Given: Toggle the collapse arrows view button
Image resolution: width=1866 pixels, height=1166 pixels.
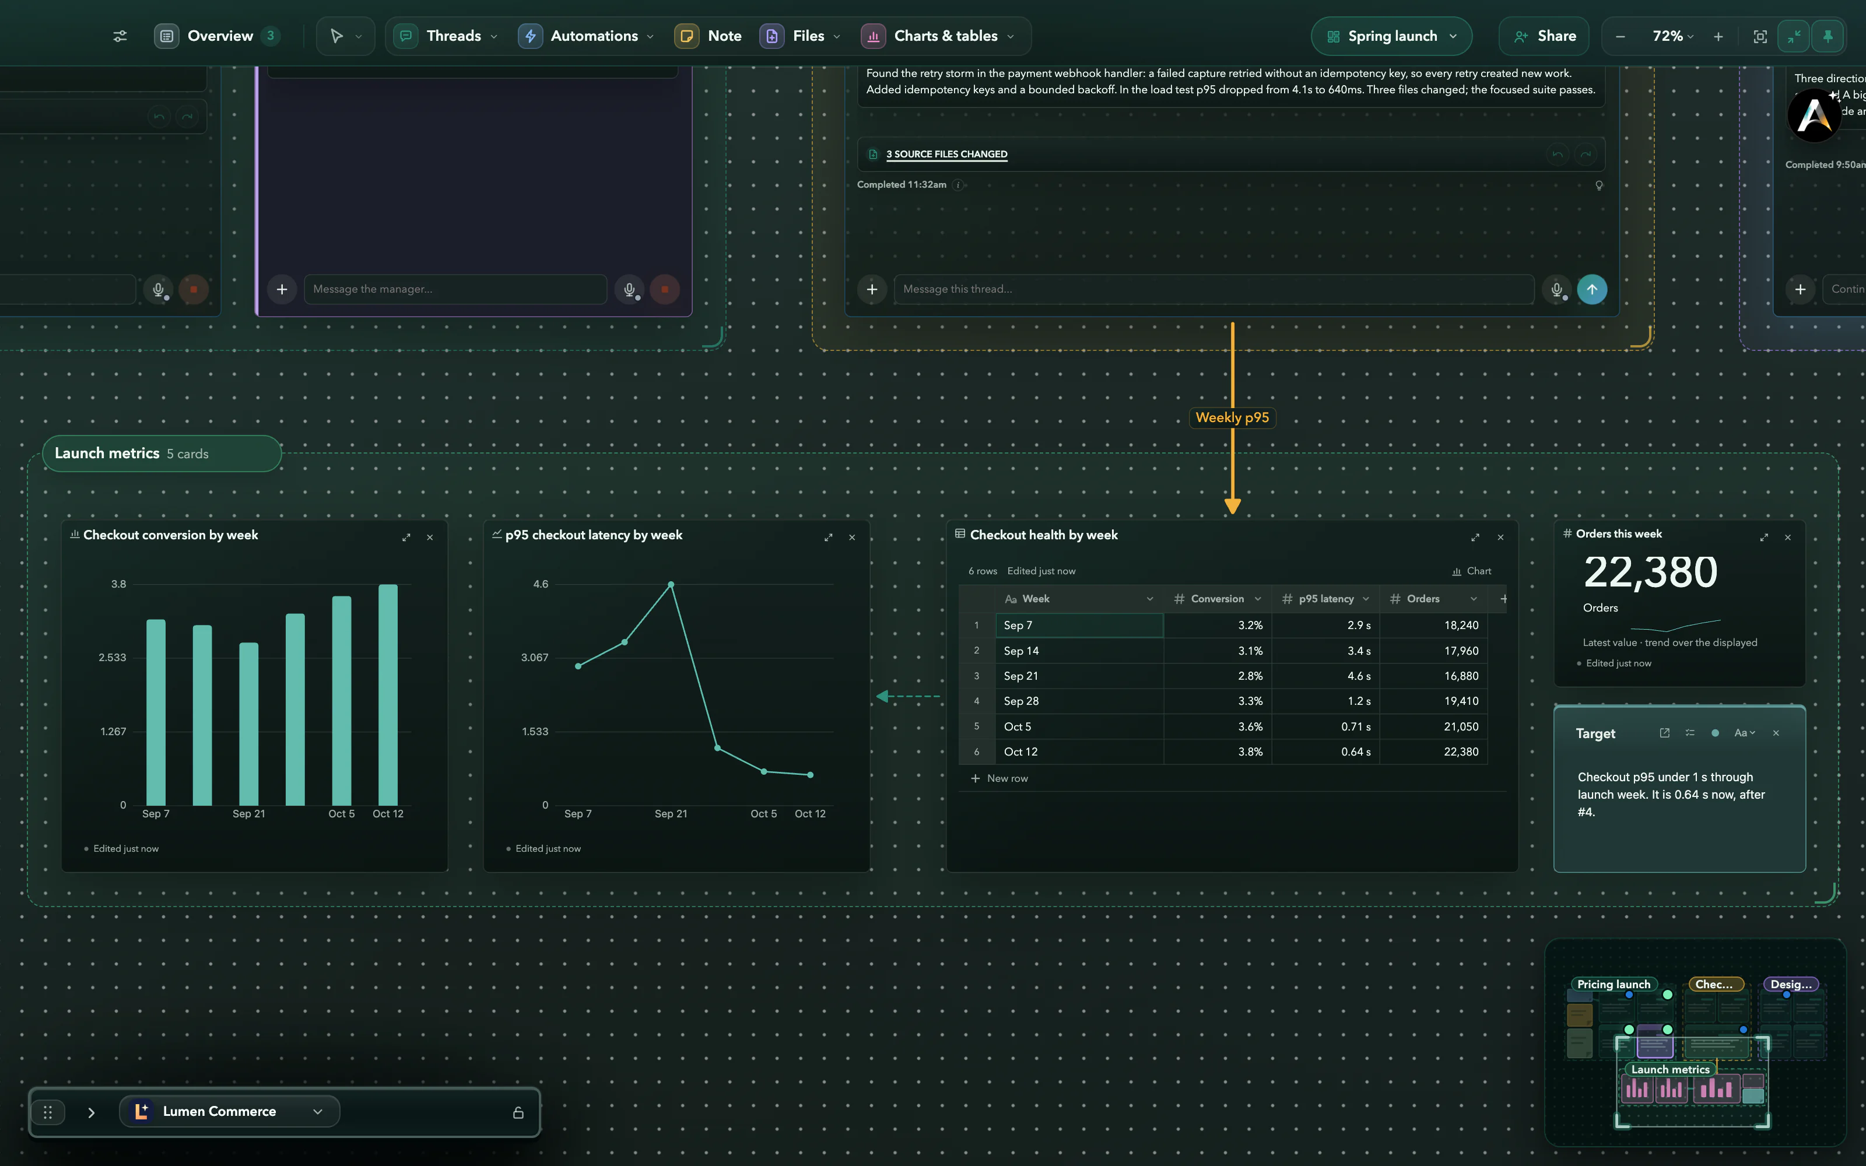Looking at the screenshot, I should pyautogui.click(x=1794, y=36).
